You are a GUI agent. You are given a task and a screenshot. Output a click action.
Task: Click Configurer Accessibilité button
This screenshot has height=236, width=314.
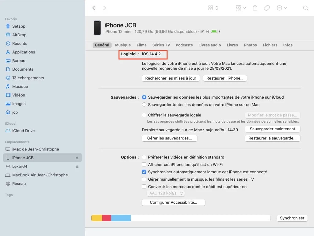tap(174, 203)
